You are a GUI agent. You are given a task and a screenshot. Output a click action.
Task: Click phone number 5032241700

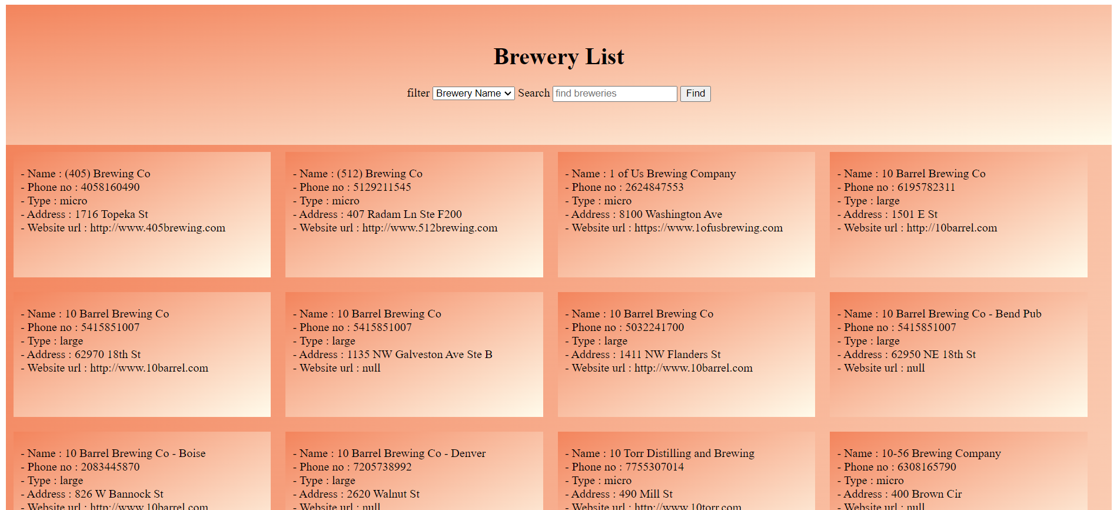click(x=654, y=327)
